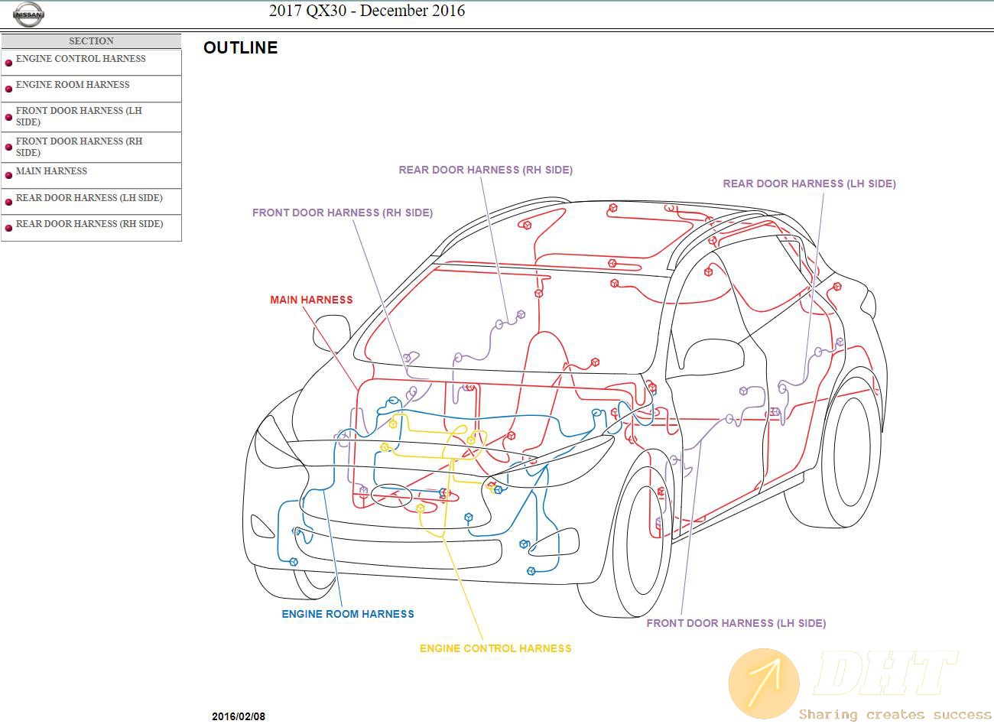
Task: Select yellow ENGINE CONTROL HARNESS diagram label
Action: coord(495,648)
